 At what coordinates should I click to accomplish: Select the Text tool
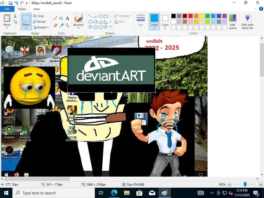(67, 18)
